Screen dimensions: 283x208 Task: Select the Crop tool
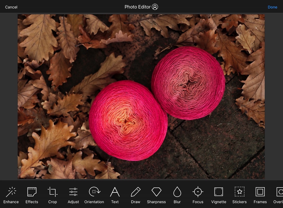click(53, 195)
